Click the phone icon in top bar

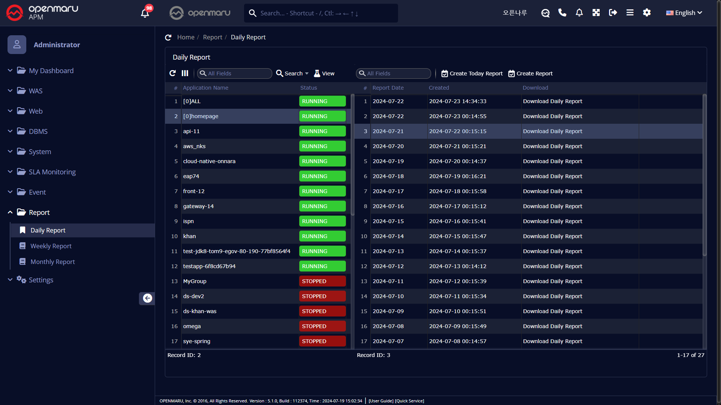562,13
